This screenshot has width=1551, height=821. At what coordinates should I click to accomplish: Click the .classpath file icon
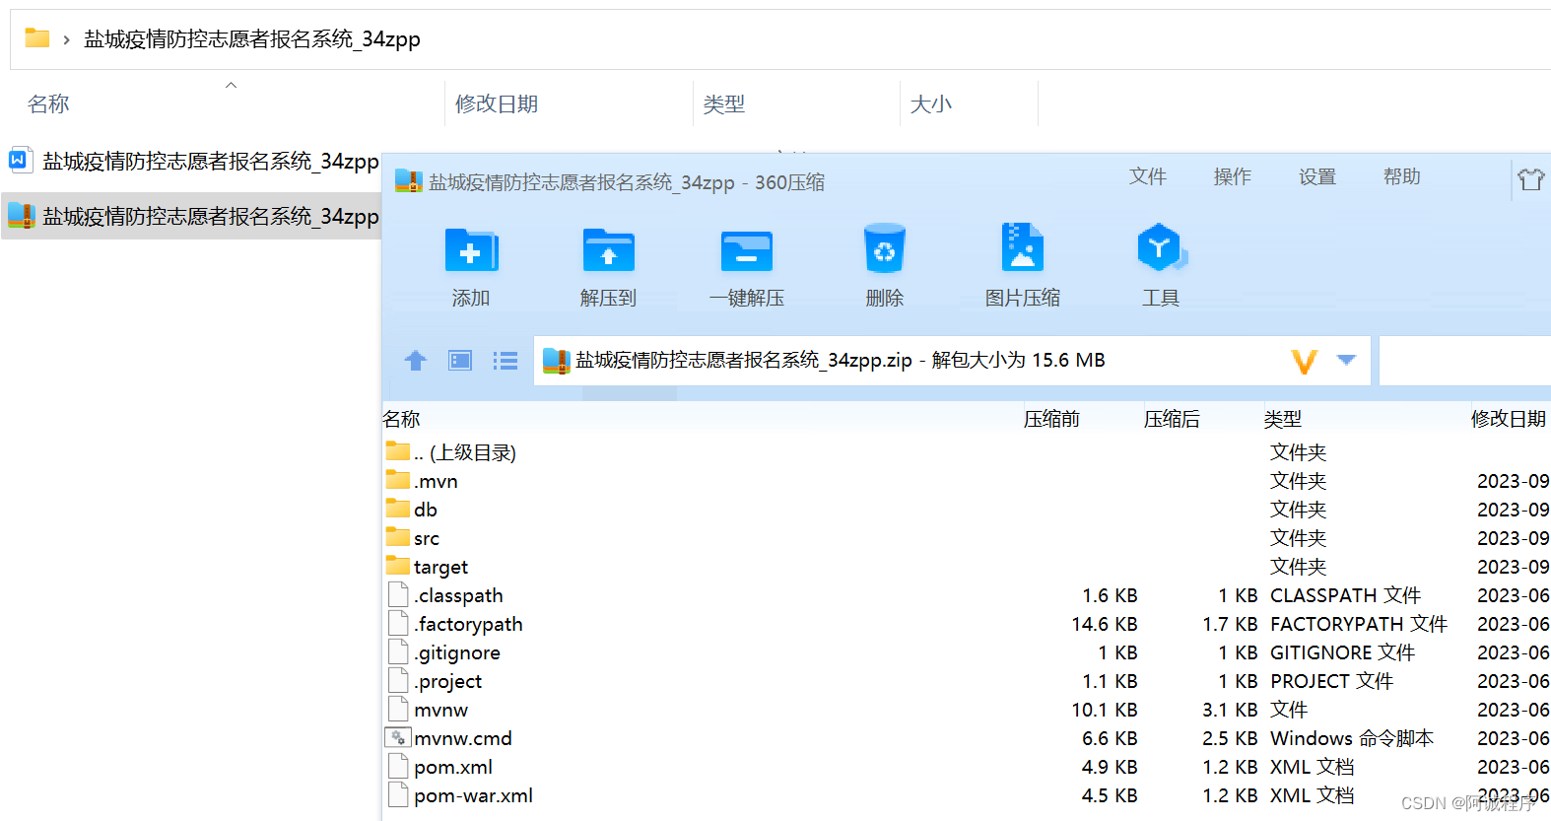(398, 594)
